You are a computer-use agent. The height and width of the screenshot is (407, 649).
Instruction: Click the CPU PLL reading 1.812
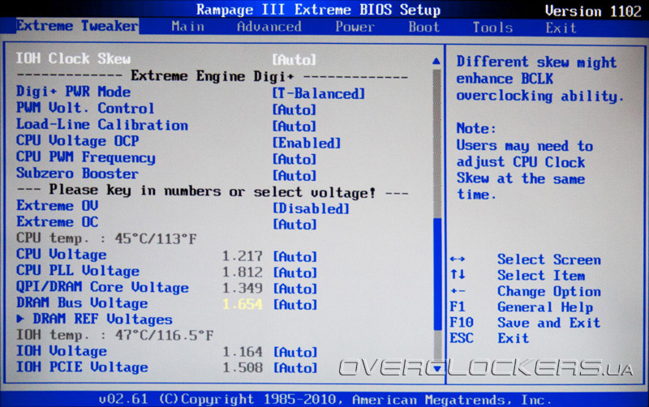pyautogui.click(x=242, y=272)
